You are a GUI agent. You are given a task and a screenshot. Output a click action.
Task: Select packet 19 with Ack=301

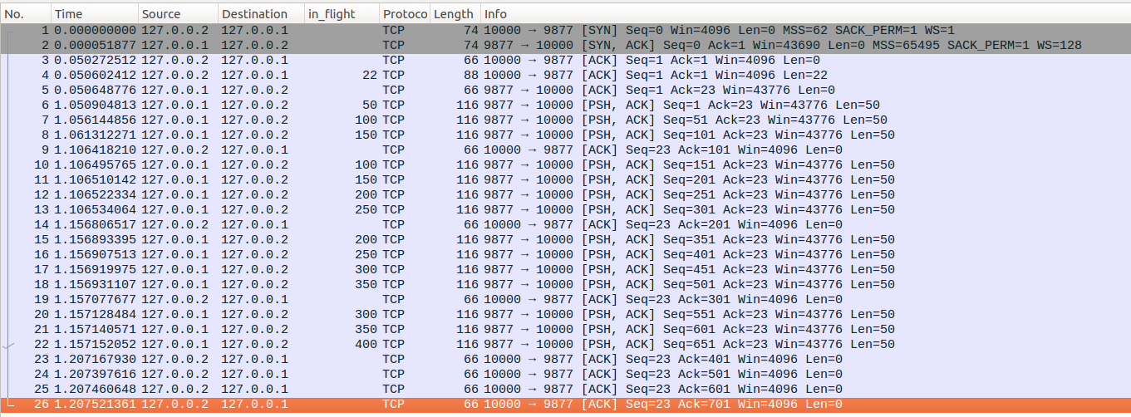click(565, 300)
